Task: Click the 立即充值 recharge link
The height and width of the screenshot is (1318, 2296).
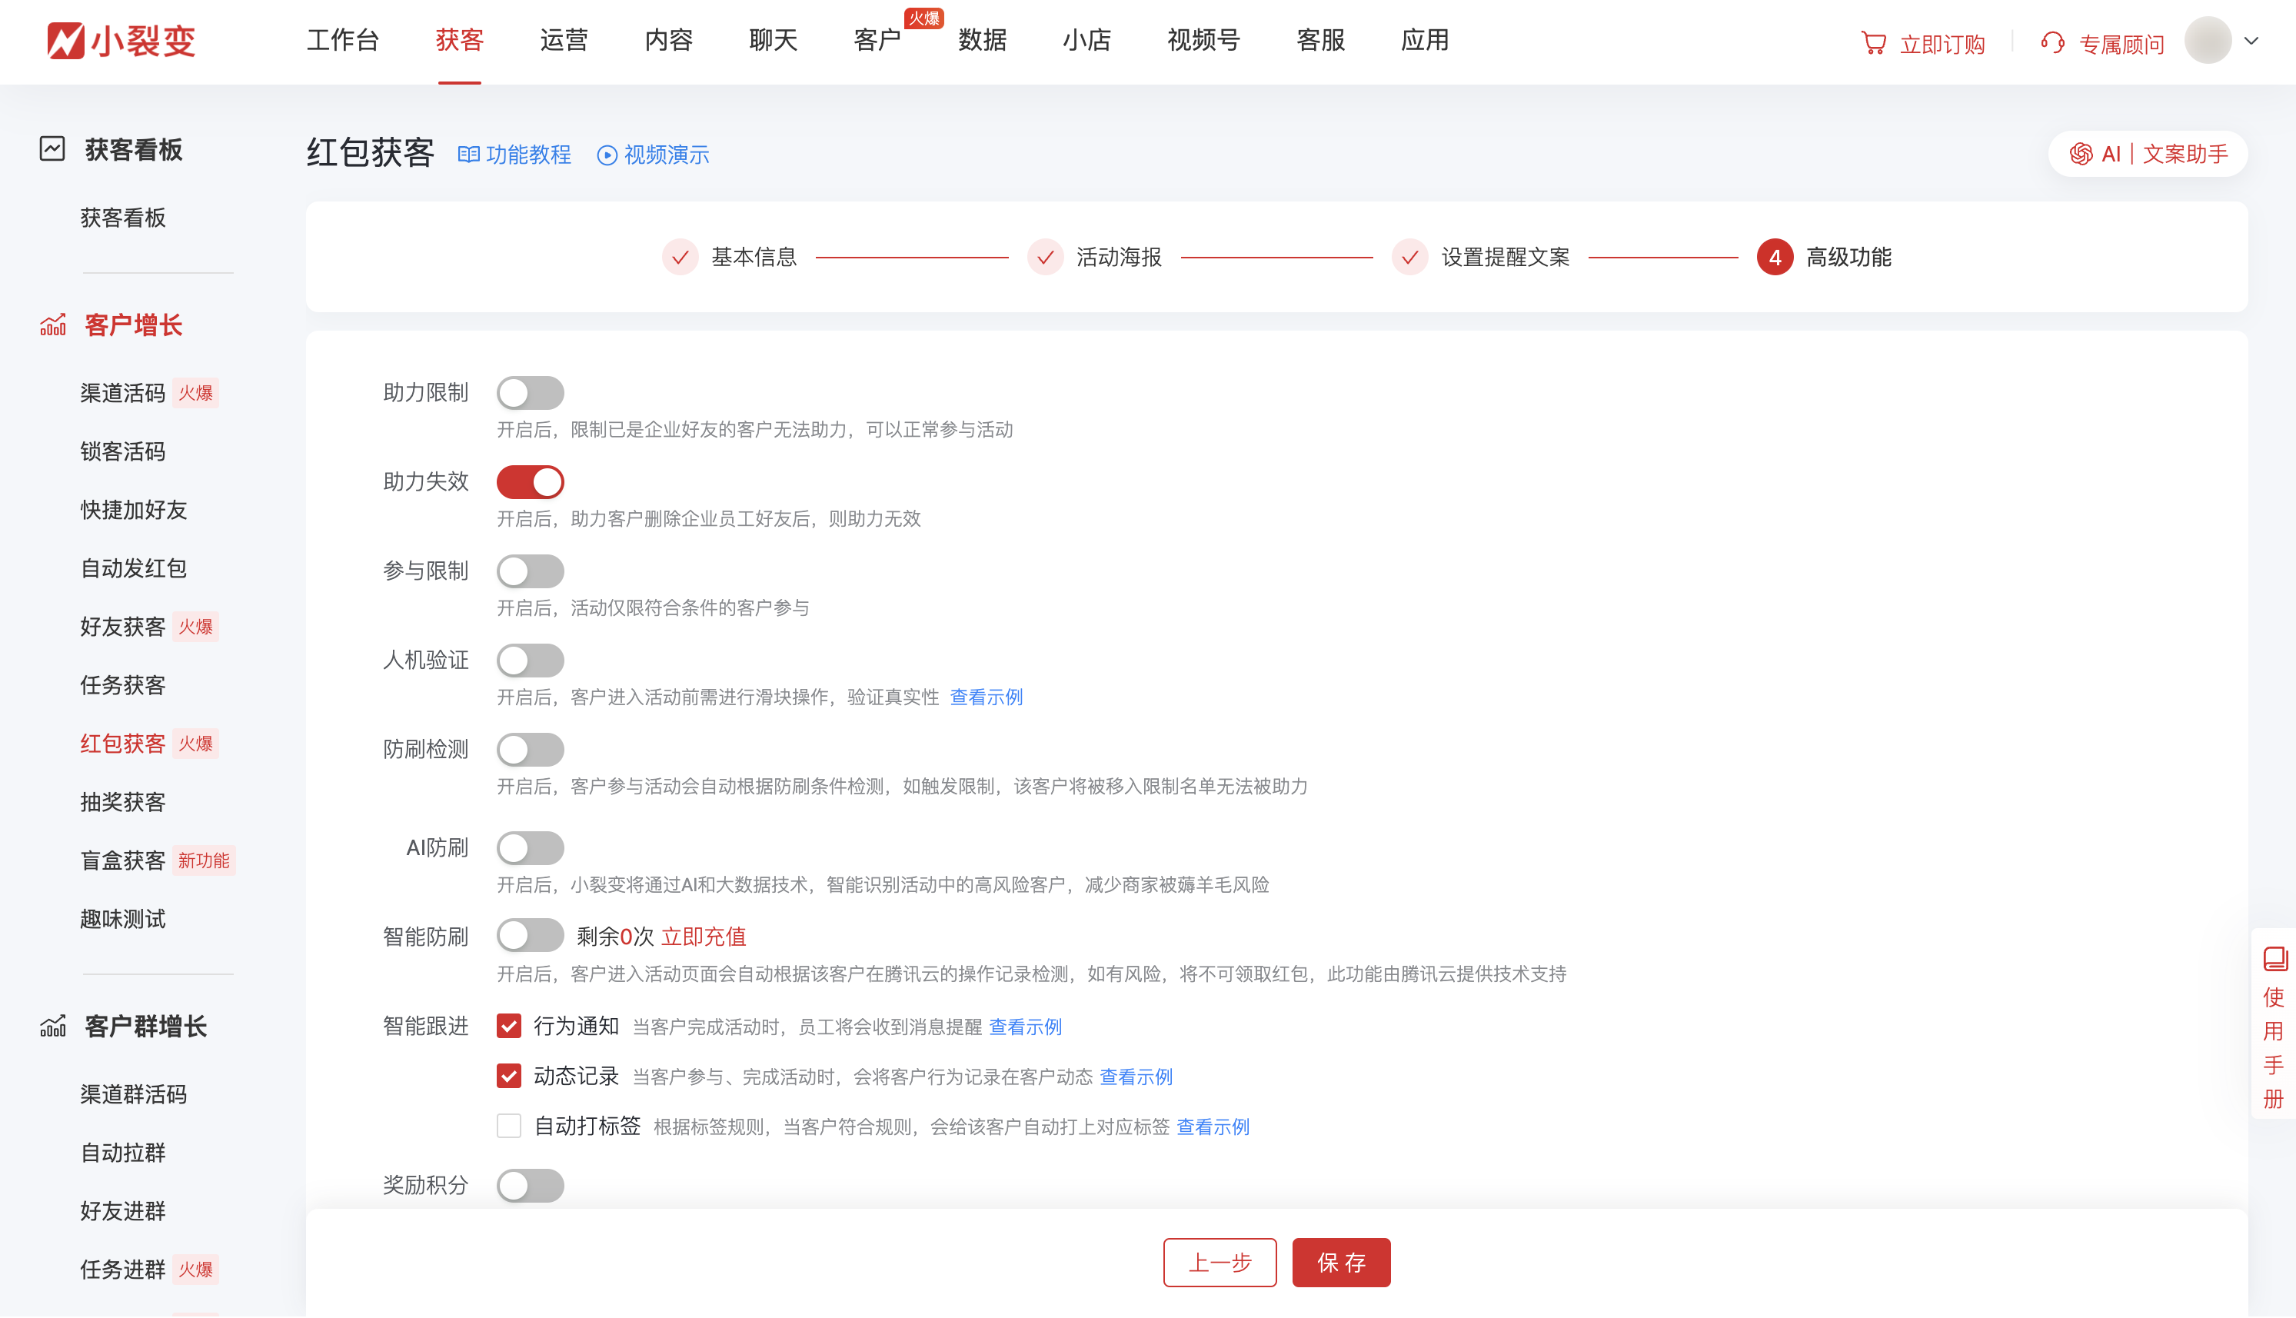Action: [x=704, y=936]
